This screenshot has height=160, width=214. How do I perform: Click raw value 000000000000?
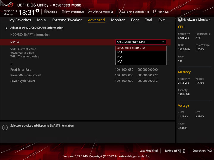tap(147, 70)
